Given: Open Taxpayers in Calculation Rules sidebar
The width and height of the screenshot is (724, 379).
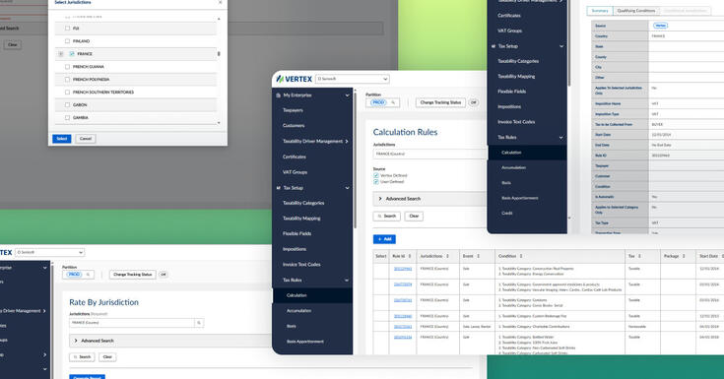Looking at the screenshot, I should pyautogui.click(x=293, y=110).
